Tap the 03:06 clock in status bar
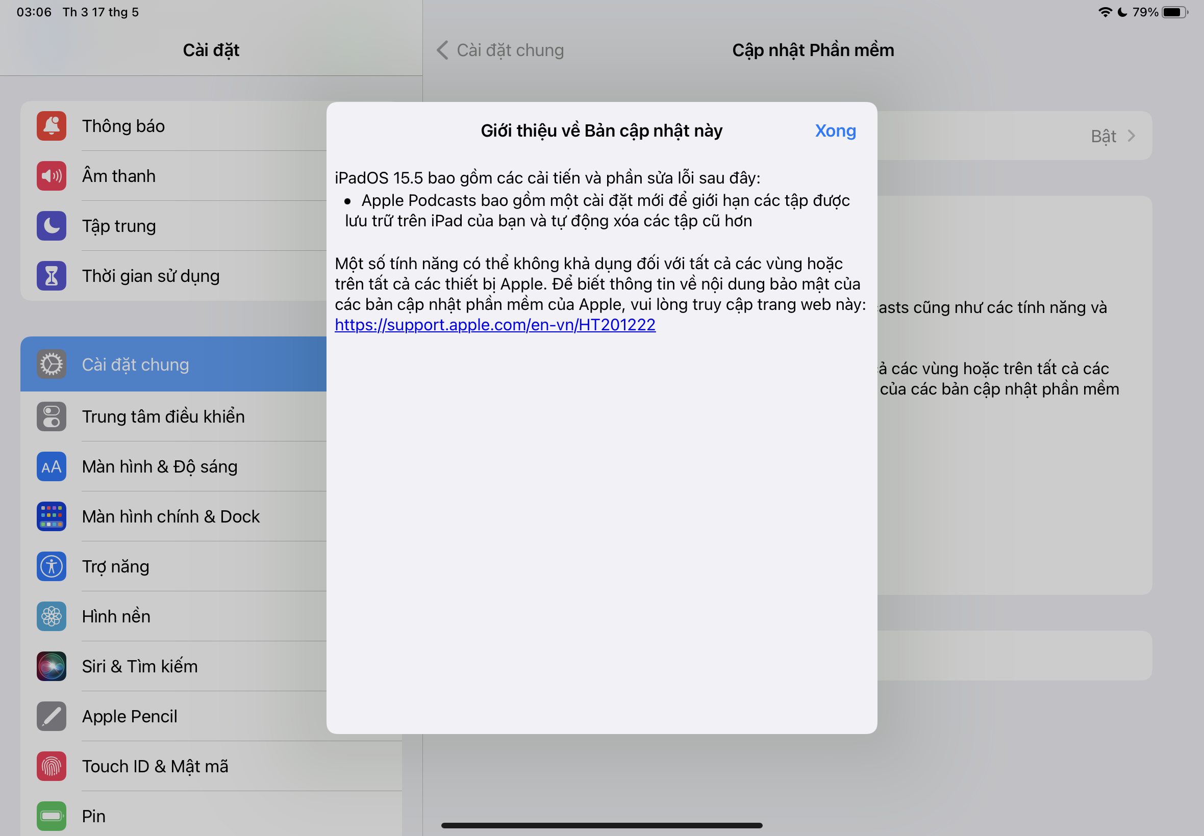1204x836 pixels. [x=34, y=12]
